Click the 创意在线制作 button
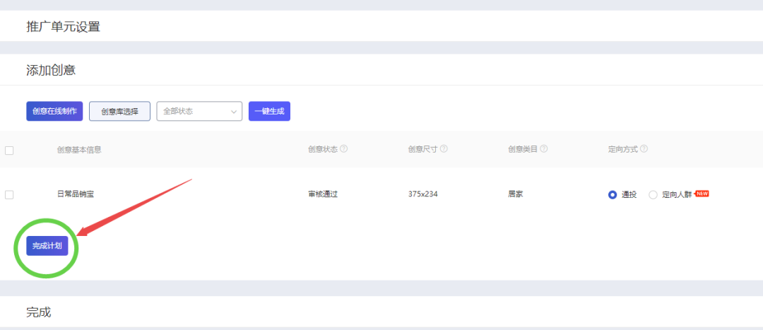The height and width of the screenshot is (330, 763). pos(54,111)
